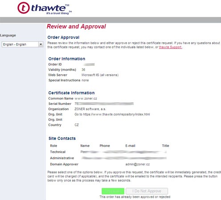The image size is (221, 200).
Task: Click the E-mail column header
Action: pos(130,146)
